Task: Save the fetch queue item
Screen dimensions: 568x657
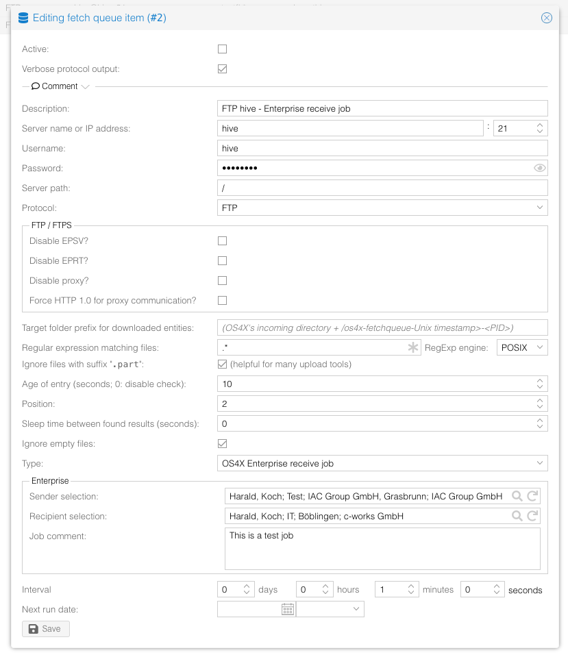Action: [x=46, y=628]
